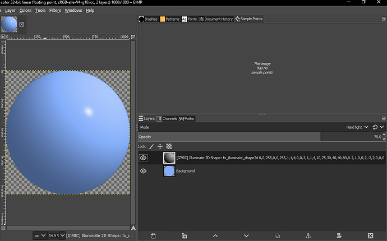The width and height of the screenshot is (387, 241).
Task: Select the Background layer thumbnail
Action: click(169, 171)
